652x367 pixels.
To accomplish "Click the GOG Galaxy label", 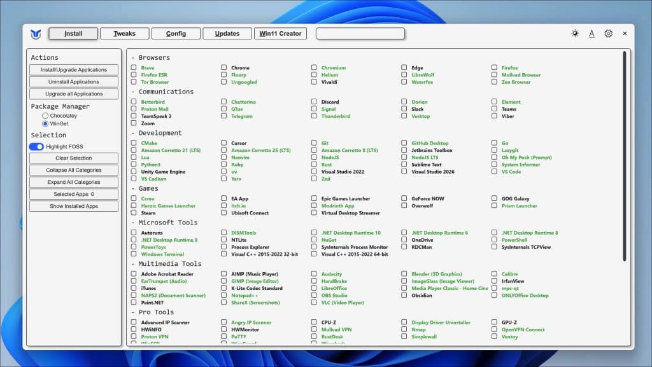I will click(x=515, y=199).
